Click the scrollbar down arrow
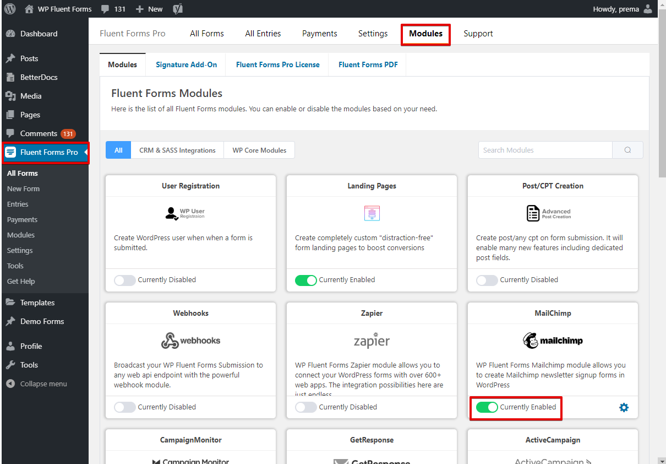 pos(662,460)
